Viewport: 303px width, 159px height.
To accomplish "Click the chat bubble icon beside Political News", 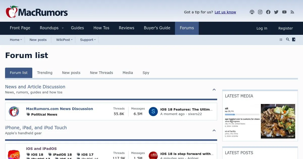I will click(28, 114).
